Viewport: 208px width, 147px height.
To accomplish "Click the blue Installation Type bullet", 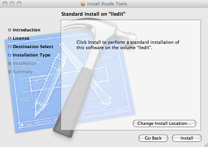I will coord(9,55).
